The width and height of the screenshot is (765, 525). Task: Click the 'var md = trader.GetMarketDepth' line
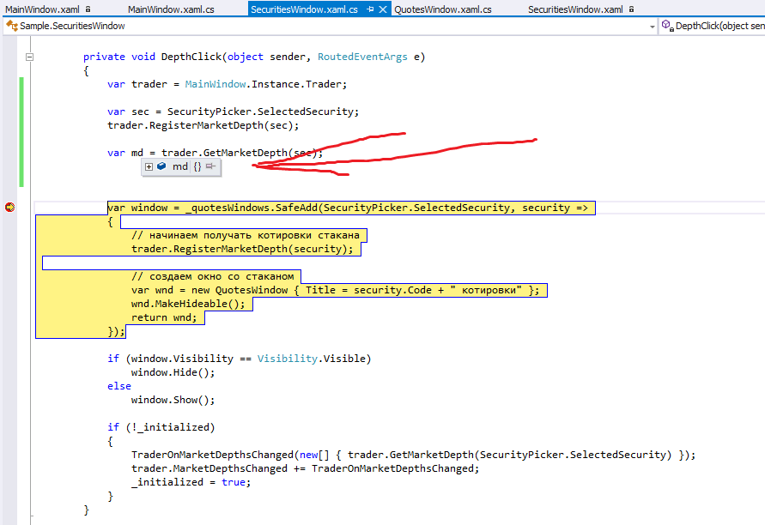pos(216,153)
